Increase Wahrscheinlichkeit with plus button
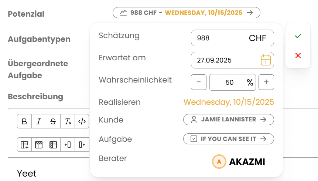The height and width of the screenshot is (181, 318). point(266,83)
